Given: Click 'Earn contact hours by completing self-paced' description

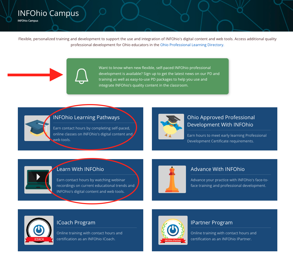Looking at the screenshot, I should tap(93, 134).
